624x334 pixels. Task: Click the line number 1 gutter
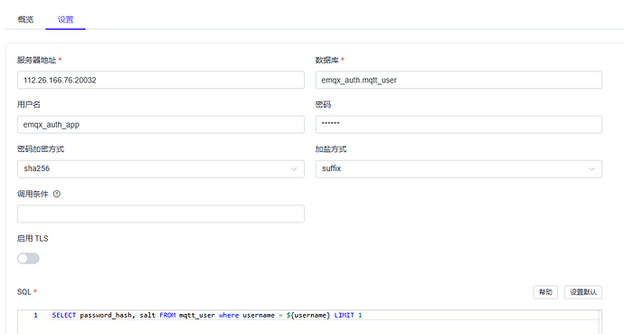35,315
